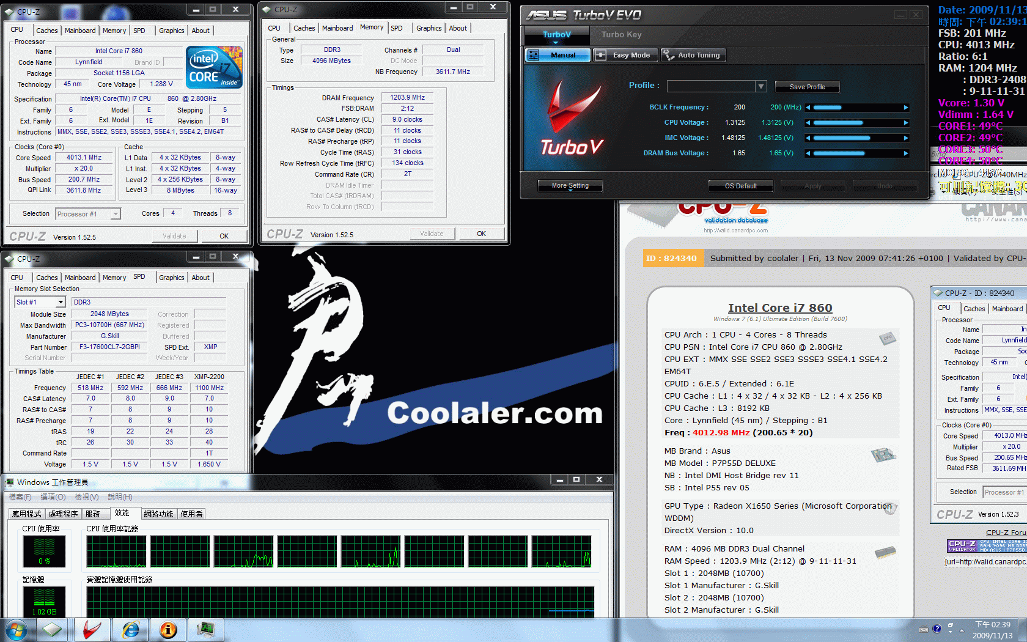The height and width of the screenshot is (642, 1027).
Task: Click part number F3-17600CL7-2GBPI
Action: [109, 347]
